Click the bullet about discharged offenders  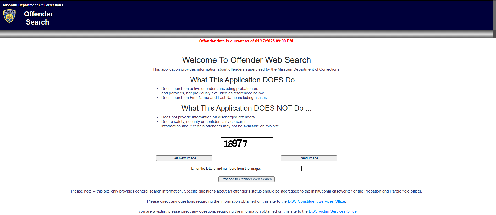[208, 117]
